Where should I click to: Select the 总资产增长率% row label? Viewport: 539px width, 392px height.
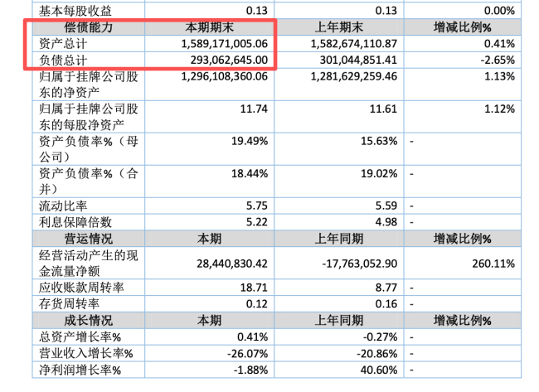click(80, 337)
